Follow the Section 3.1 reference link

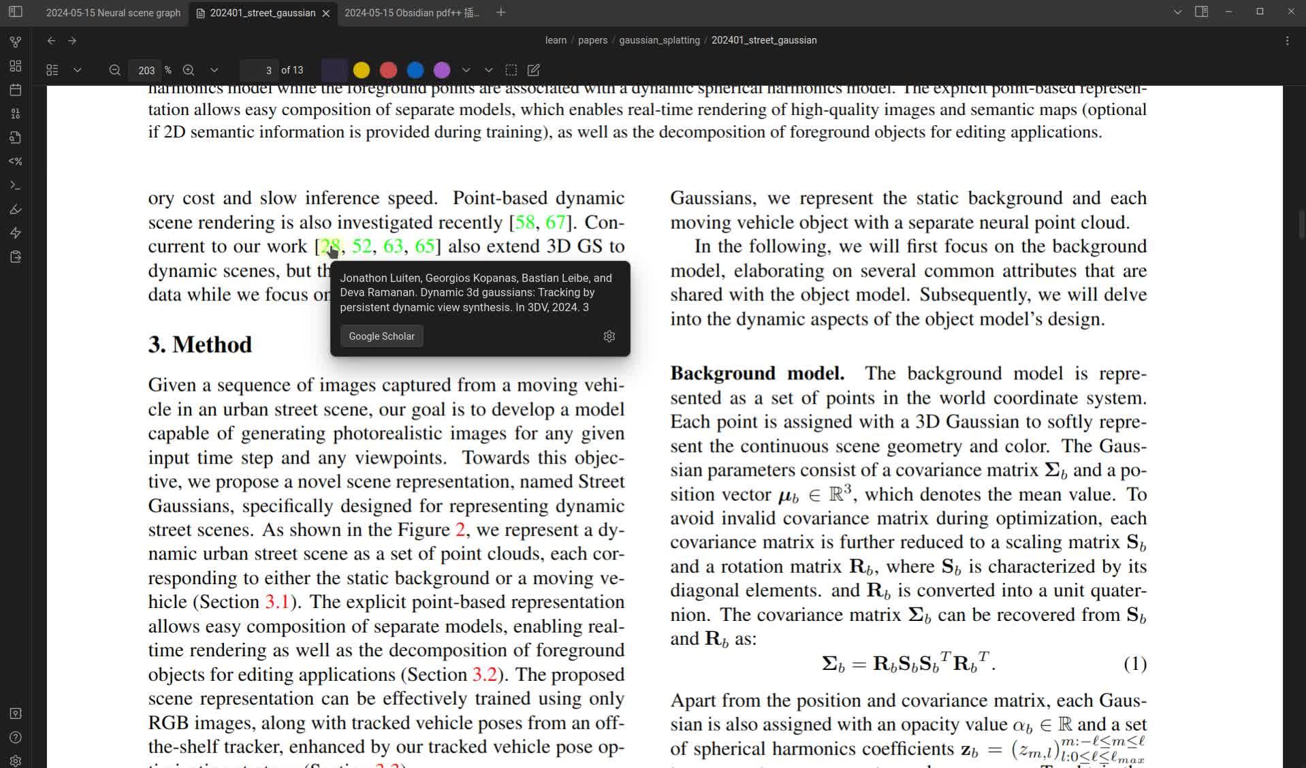point(277,602)
